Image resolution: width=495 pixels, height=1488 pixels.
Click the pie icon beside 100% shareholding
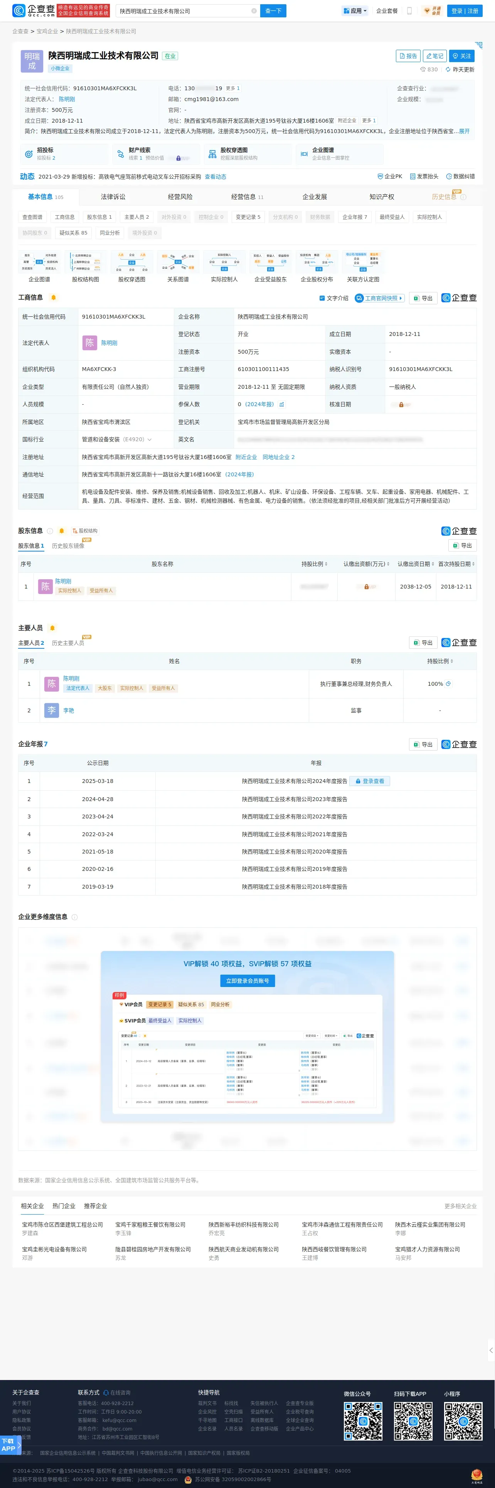(x=448, y=684)
